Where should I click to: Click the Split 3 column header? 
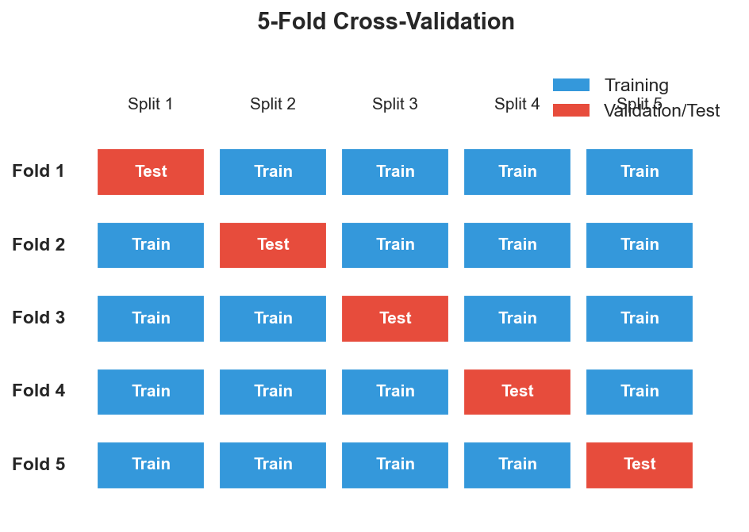395,104
